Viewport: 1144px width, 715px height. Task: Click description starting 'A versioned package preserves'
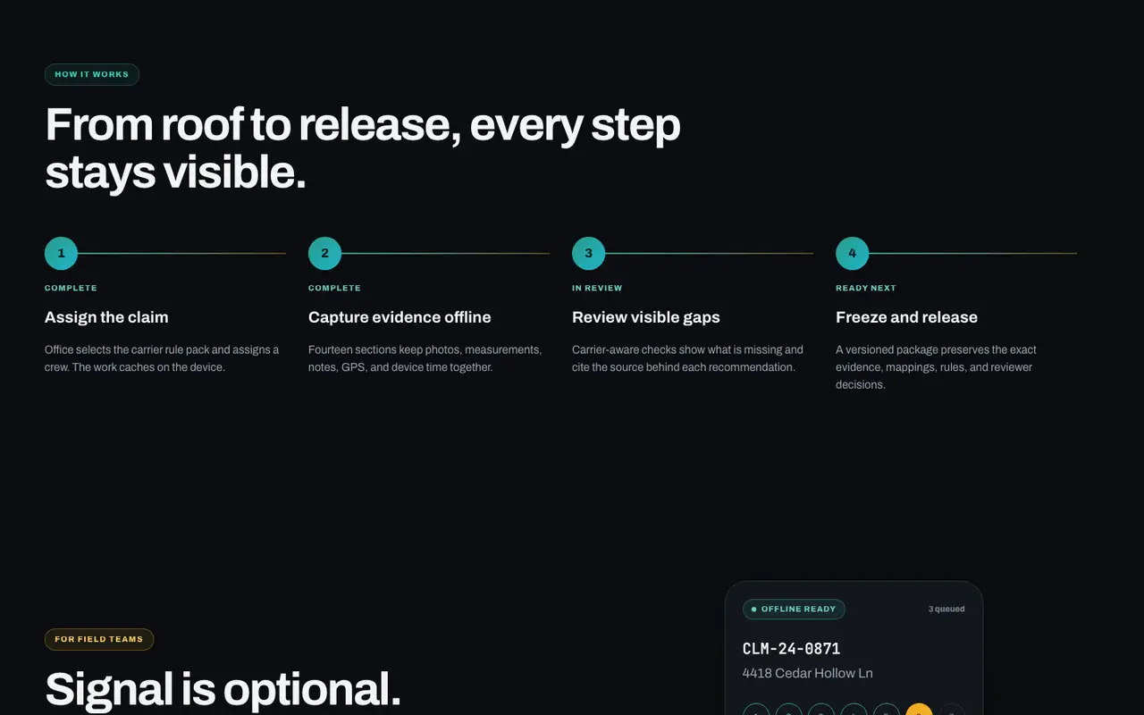coord(937,367)
